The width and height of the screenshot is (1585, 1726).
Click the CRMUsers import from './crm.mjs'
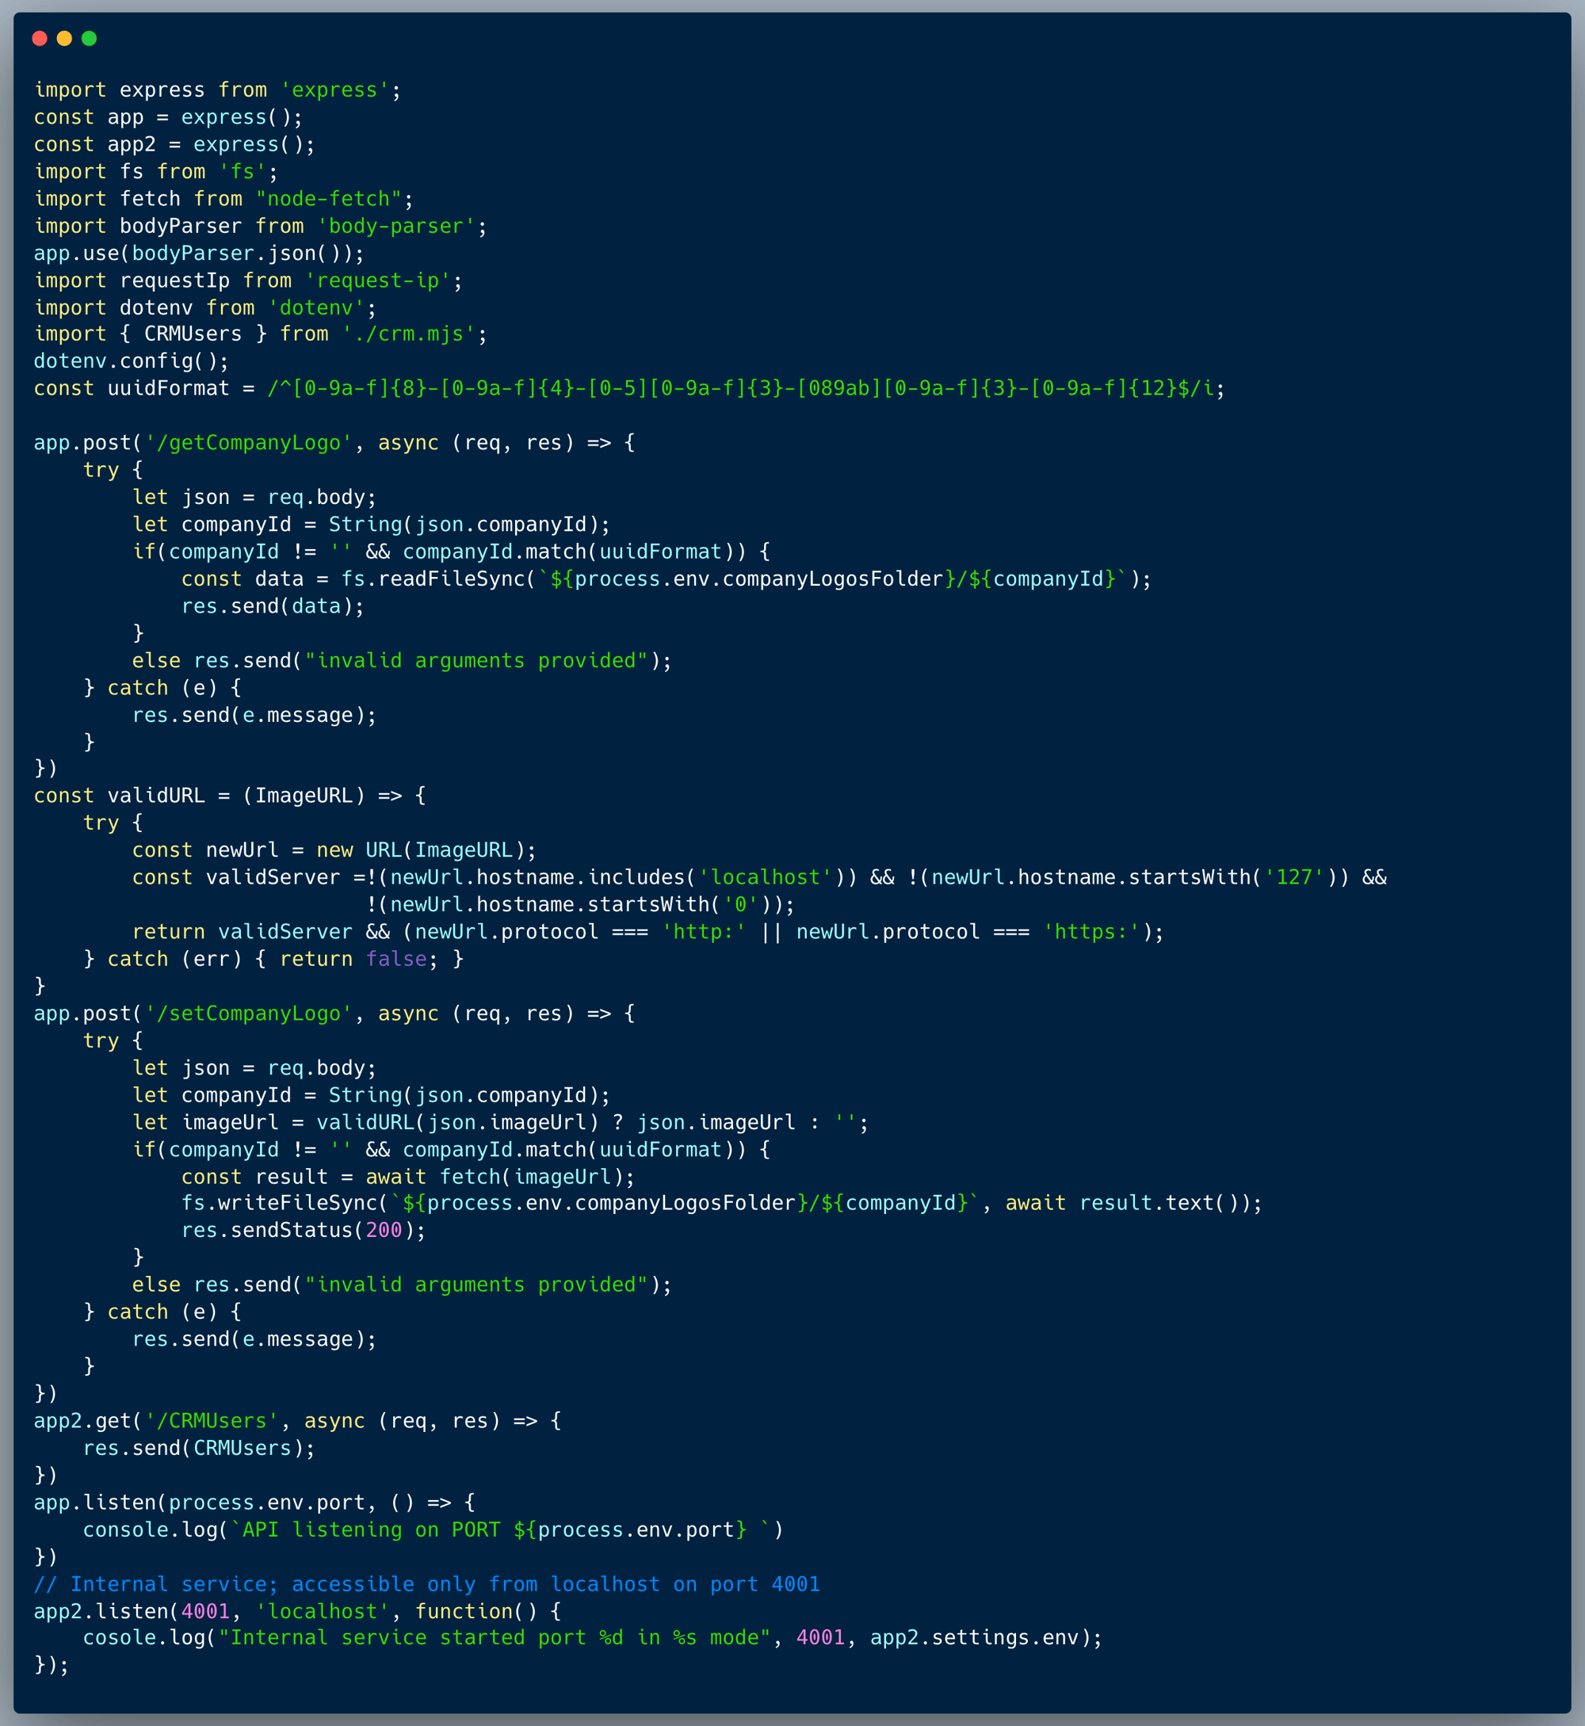click(x=258, y=334)
